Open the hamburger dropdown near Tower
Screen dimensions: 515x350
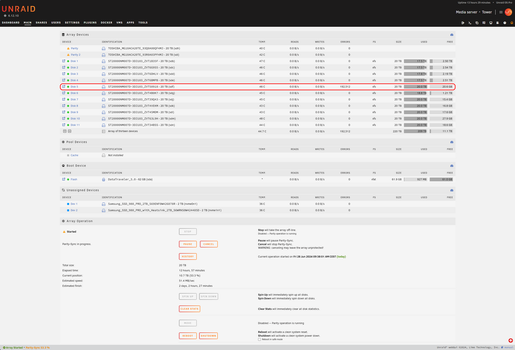(501, 12)
